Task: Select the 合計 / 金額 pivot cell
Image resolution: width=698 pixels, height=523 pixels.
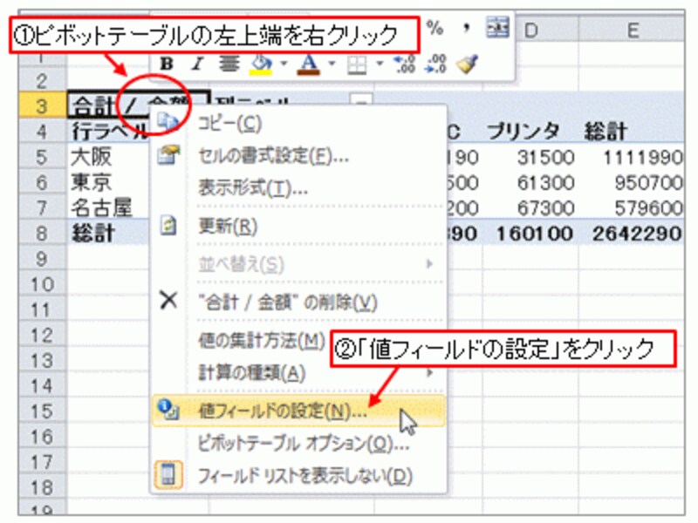Action: (138, 105)
